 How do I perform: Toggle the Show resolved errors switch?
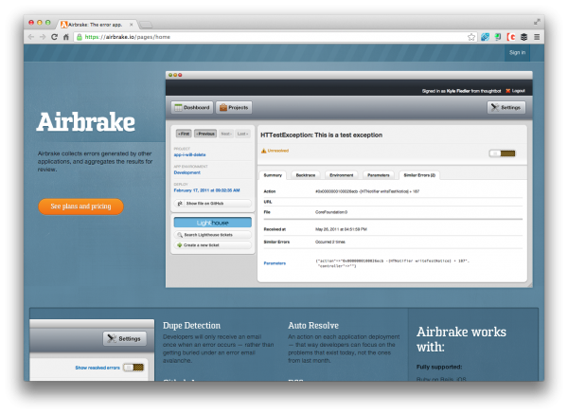click(x=133, y=368)
